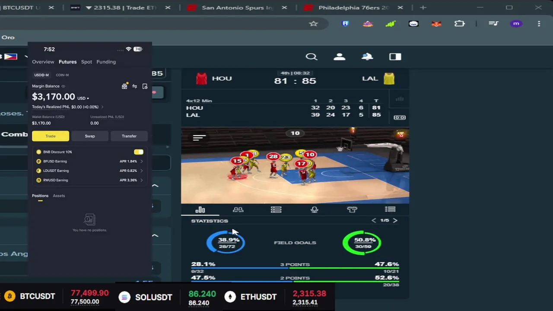Viewport: 553px width, 311px height.
Task: Click the swap arrows icon beside Margin Balance
Action: 135,86
